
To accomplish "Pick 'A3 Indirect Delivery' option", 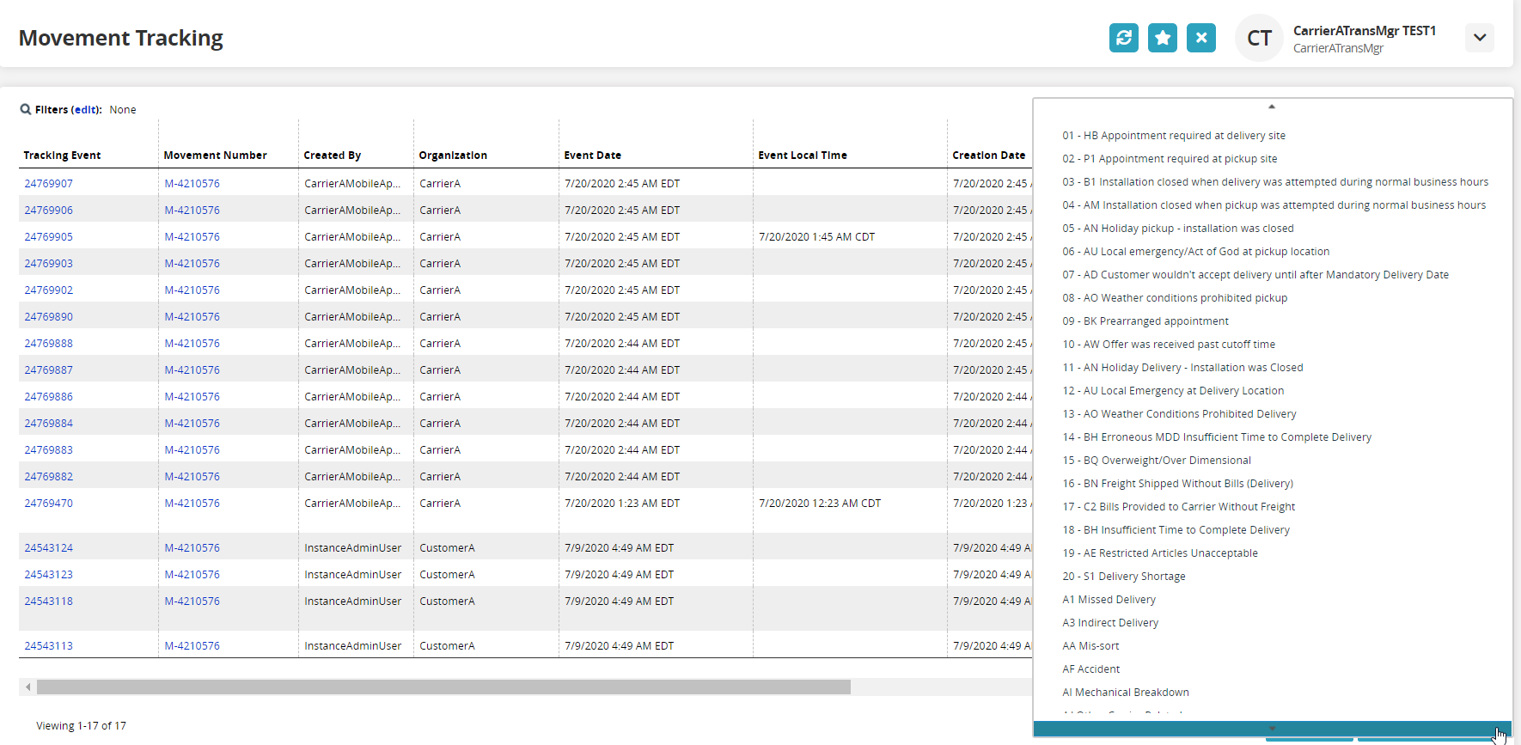I will [1110, 623].
